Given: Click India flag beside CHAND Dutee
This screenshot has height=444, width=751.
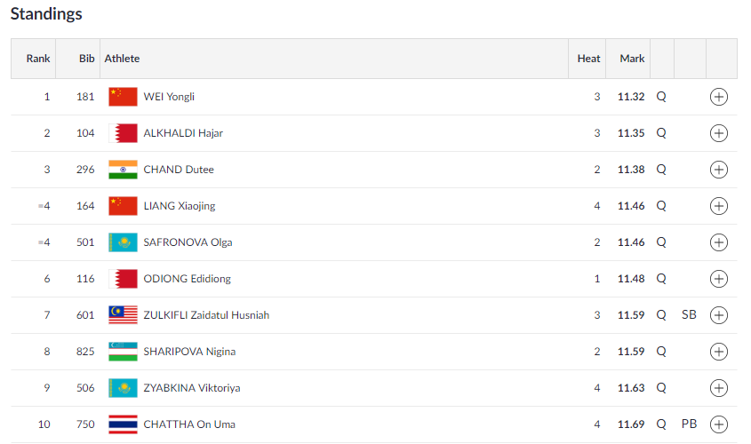Looking at the screenshot, I should [x=123, y=170].
